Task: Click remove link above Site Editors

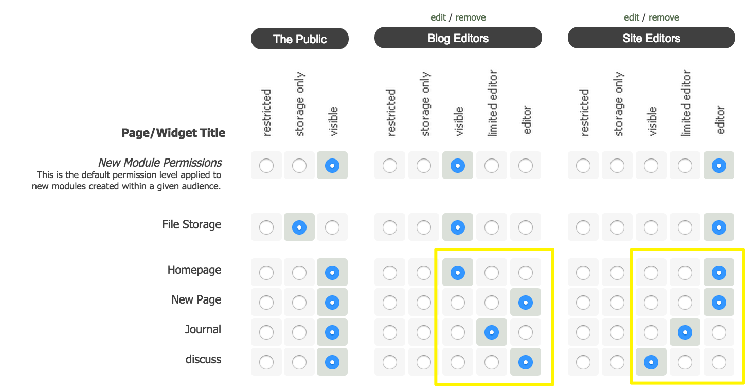Action: (x=663, y=17)
